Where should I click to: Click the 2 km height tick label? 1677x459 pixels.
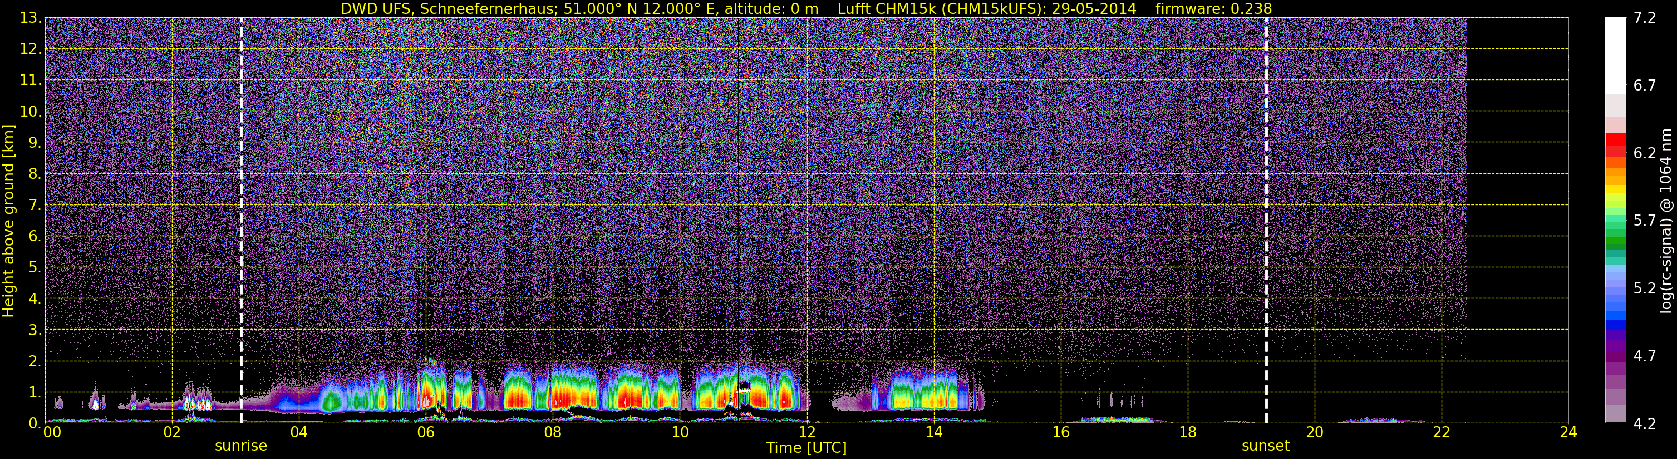pyautogui.click(x=34, y=361)
